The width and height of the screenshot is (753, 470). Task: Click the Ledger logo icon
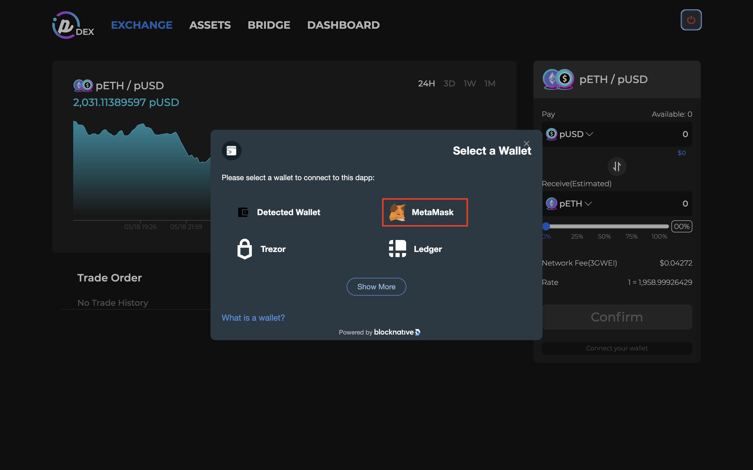point(397,249)
